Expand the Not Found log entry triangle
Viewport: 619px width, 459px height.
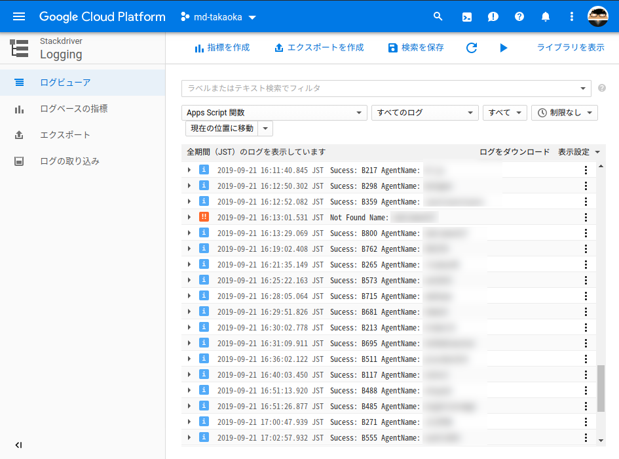[x=189, y=216]
